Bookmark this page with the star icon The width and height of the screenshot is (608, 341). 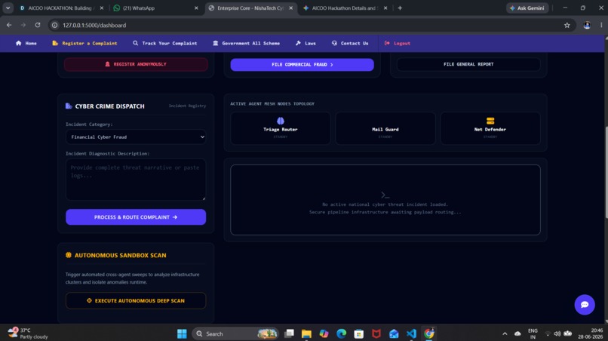coord(567,25)
